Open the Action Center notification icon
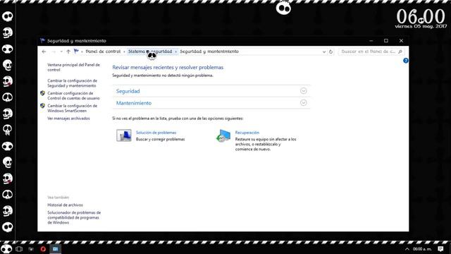This screenshot has height=254, width=451. pos(440,249)
